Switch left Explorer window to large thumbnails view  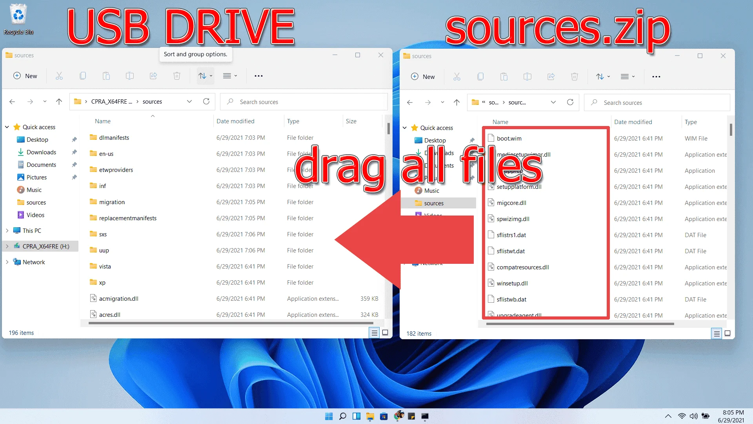385,333
